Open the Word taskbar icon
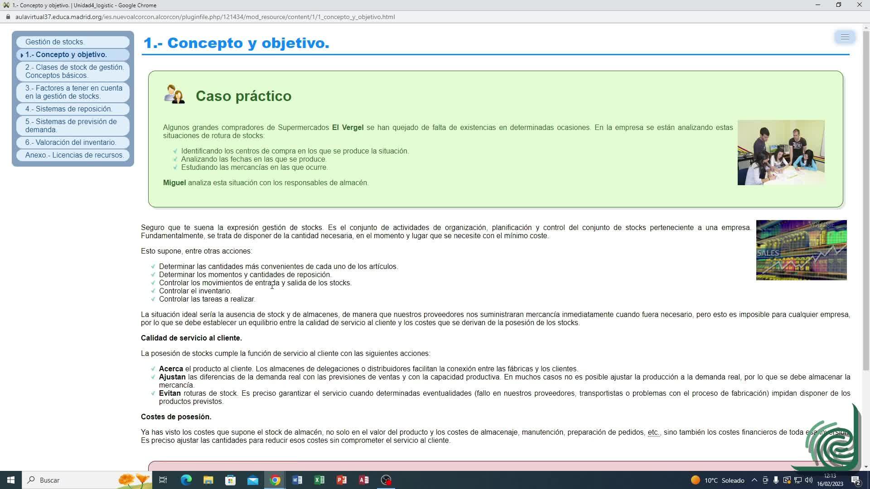The height and width of the screenshot is (489, 870). 297,480
